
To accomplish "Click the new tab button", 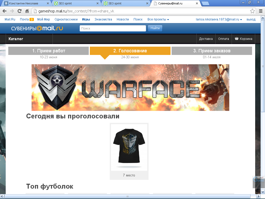I will click(205, 3).
